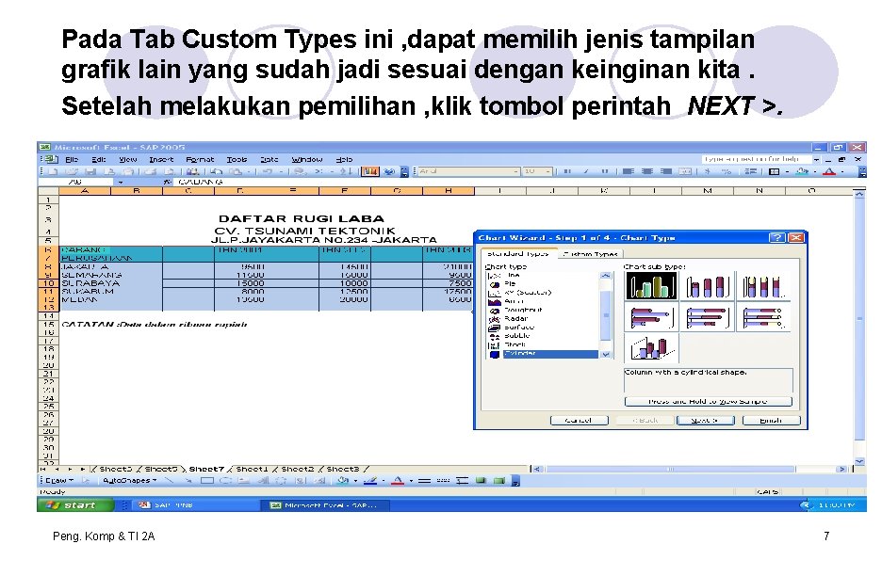Click the Borders toolbar icon
This screenshot has height=576, width=882.
[x=775, y=171]
